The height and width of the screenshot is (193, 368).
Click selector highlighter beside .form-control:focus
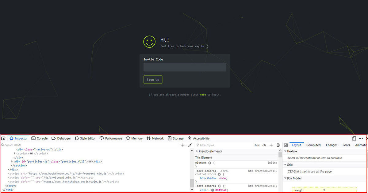219,174
